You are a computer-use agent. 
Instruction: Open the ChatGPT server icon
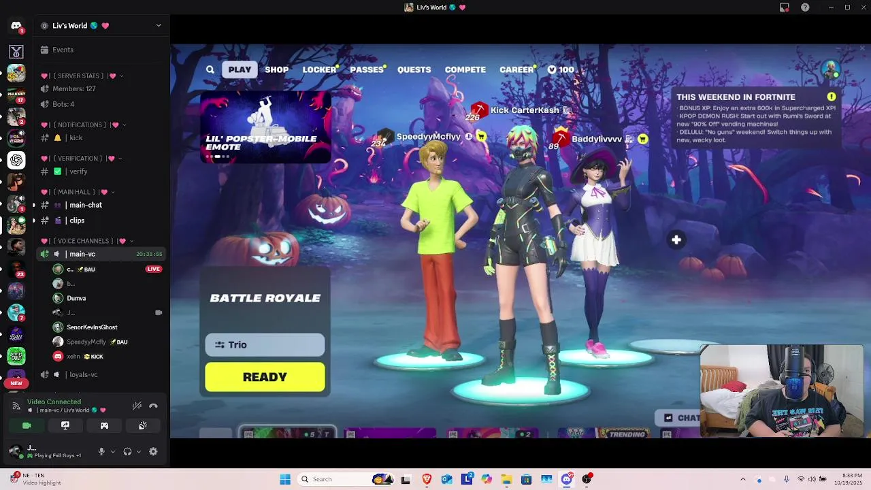coord(16,160)
